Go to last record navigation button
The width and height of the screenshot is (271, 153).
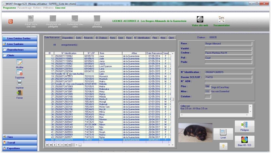pos(69,145)
